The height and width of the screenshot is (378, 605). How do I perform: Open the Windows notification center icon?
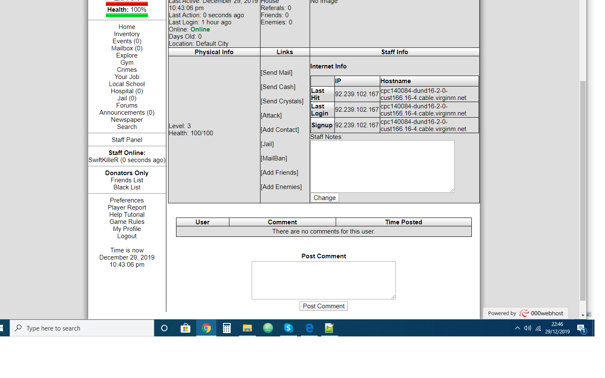pos(581,328)
